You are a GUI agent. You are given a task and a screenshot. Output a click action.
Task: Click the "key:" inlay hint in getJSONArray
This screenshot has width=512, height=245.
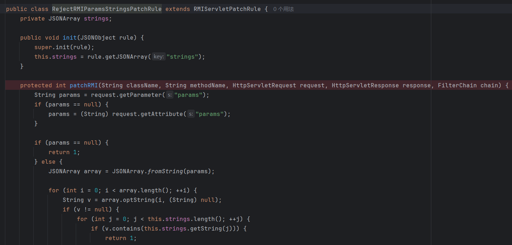159,57
